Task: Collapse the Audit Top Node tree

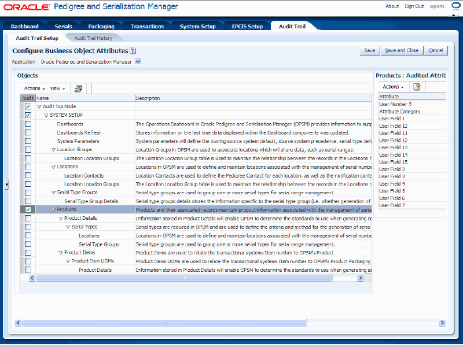Action: pyautogui.click(x=39, y=107)
